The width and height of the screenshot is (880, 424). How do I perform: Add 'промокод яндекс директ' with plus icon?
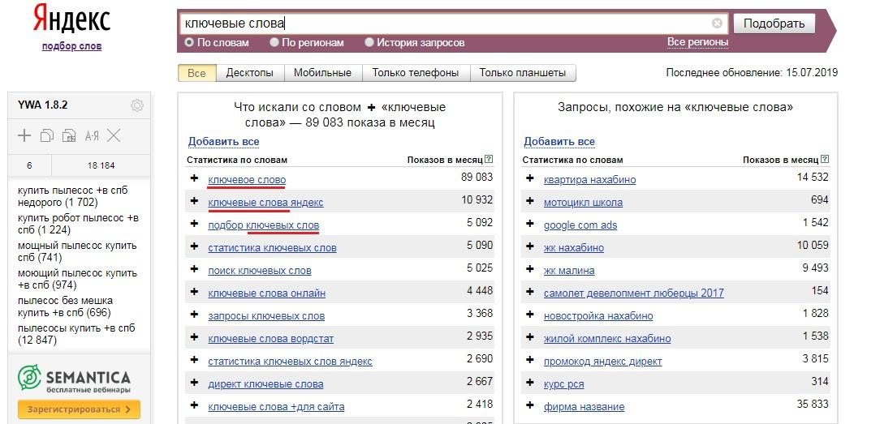coord(530,360)
